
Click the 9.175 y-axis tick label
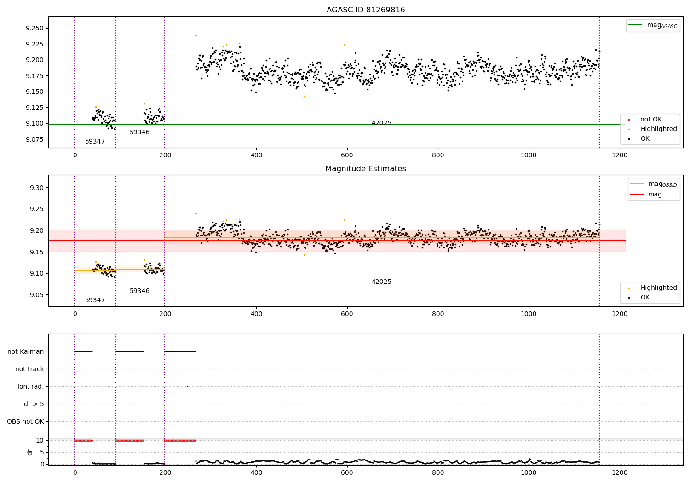click(x=34, y=76)
